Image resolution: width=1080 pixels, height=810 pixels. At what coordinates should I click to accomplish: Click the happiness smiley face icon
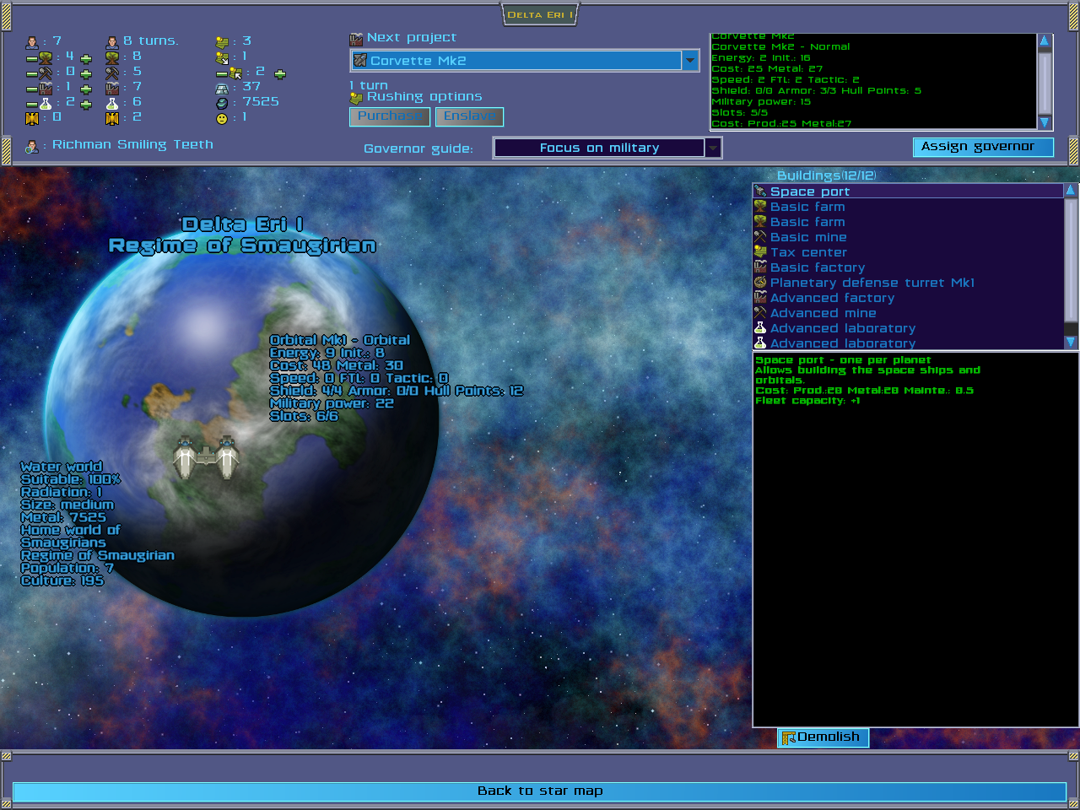[x=222, y=118]
